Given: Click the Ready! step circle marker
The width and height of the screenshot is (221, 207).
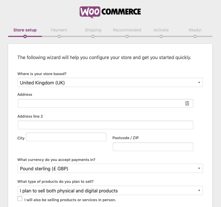Looking at the screenshot, I should click(x=195, y=36).
